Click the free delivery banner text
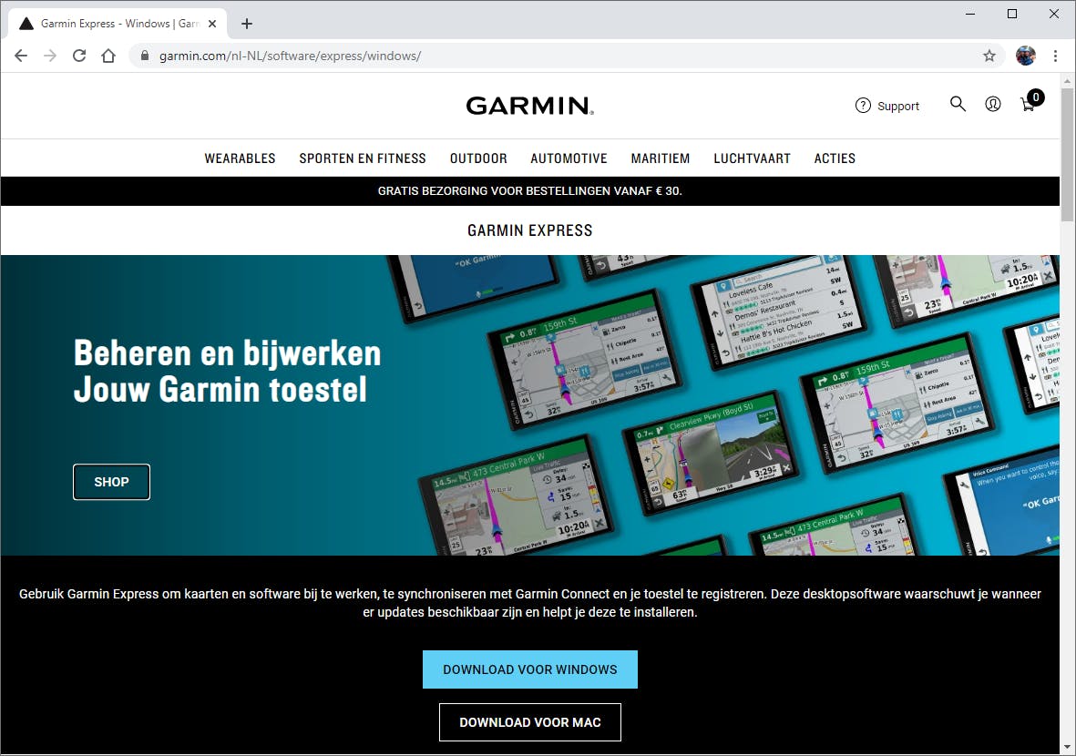This screenshot has height=756, width=1076. (529, 191)
